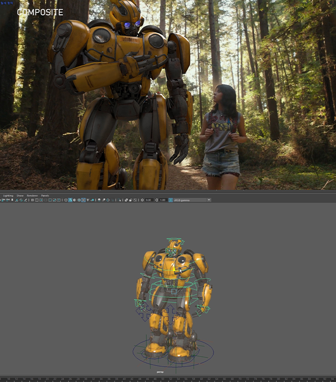This screenshot has height=382, width=336.
Task: Toggle the View Transform icon
Action: [171, 200]
